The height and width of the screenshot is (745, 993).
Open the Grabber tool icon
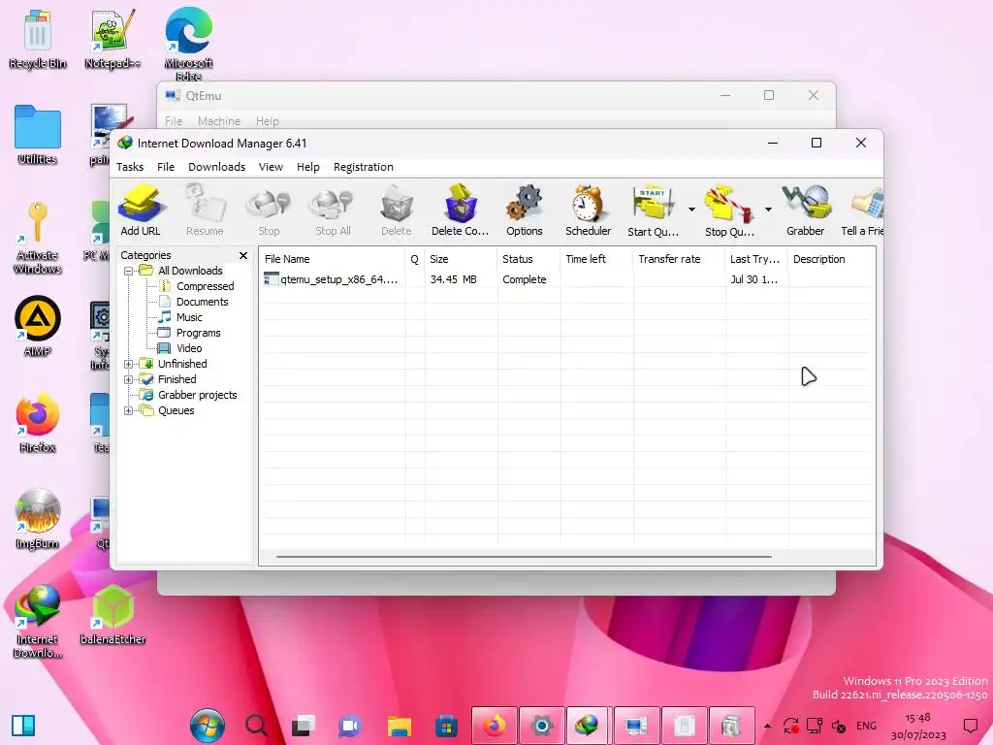coord(806,211)
